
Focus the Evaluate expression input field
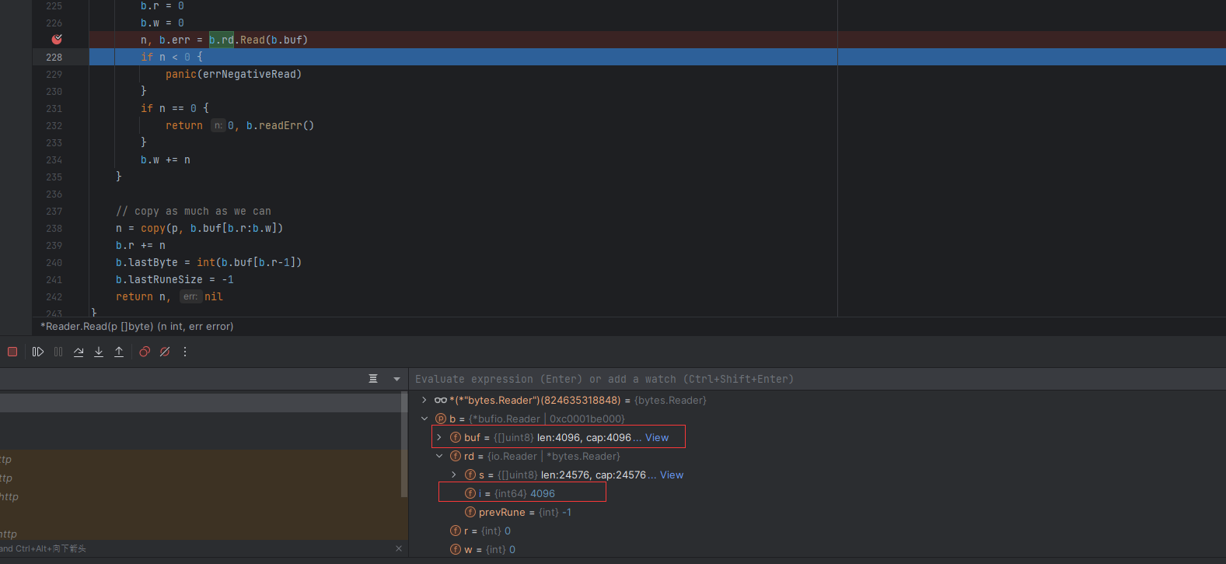[816, 379]
